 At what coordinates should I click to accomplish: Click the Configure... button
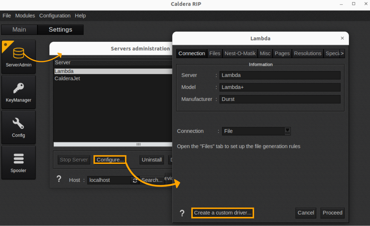pos(110,160)
